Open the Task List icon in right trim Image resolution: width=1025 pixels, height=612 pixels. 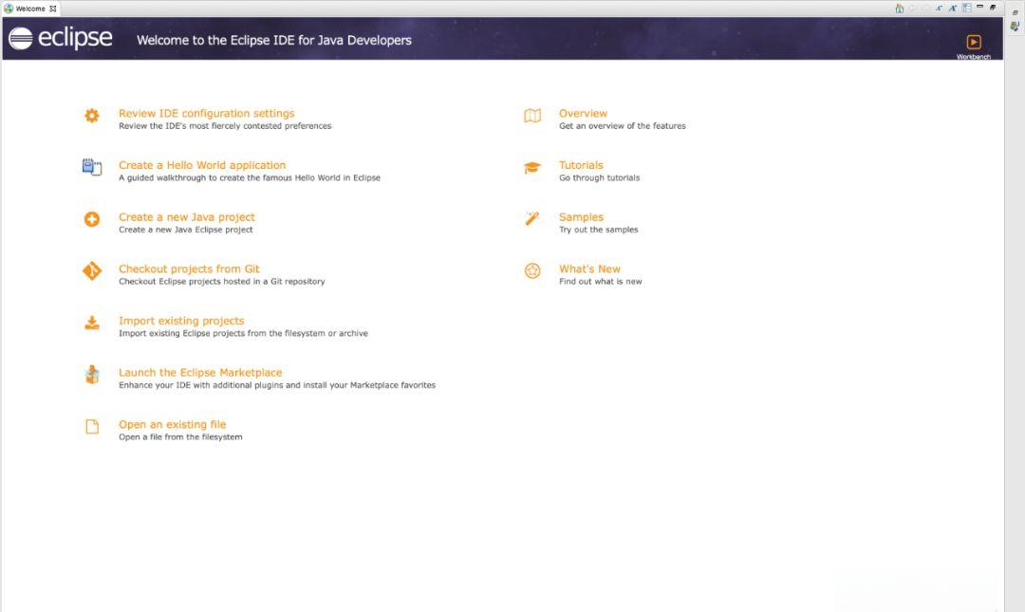(1015, 27)
